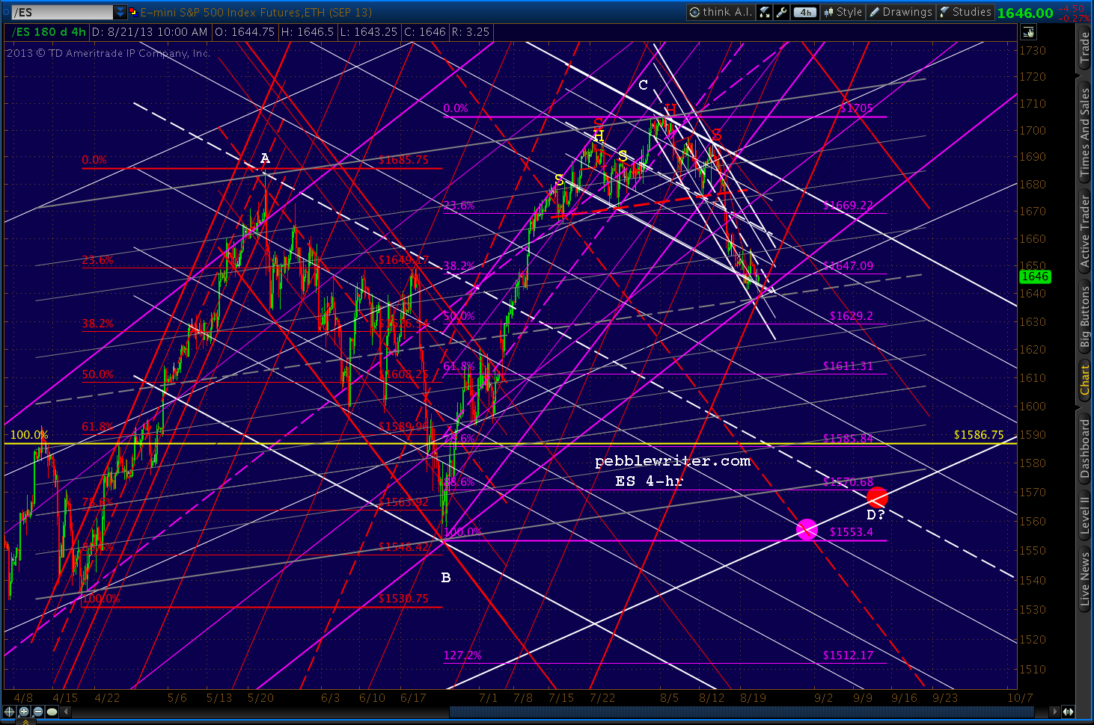Click the 'D: 8/21/13 10:00 AM' date readout
This screenshot has width=1094, height=725.
150,32
